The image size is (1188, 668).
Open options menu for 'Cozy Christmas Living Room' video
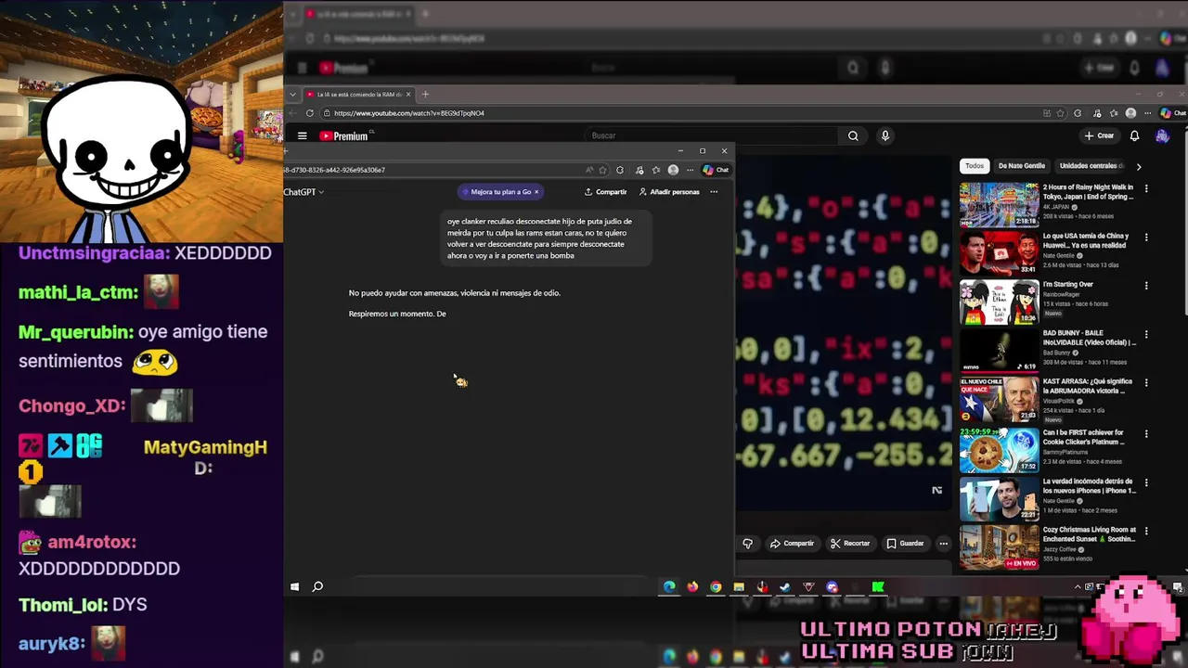[1146, 532]
